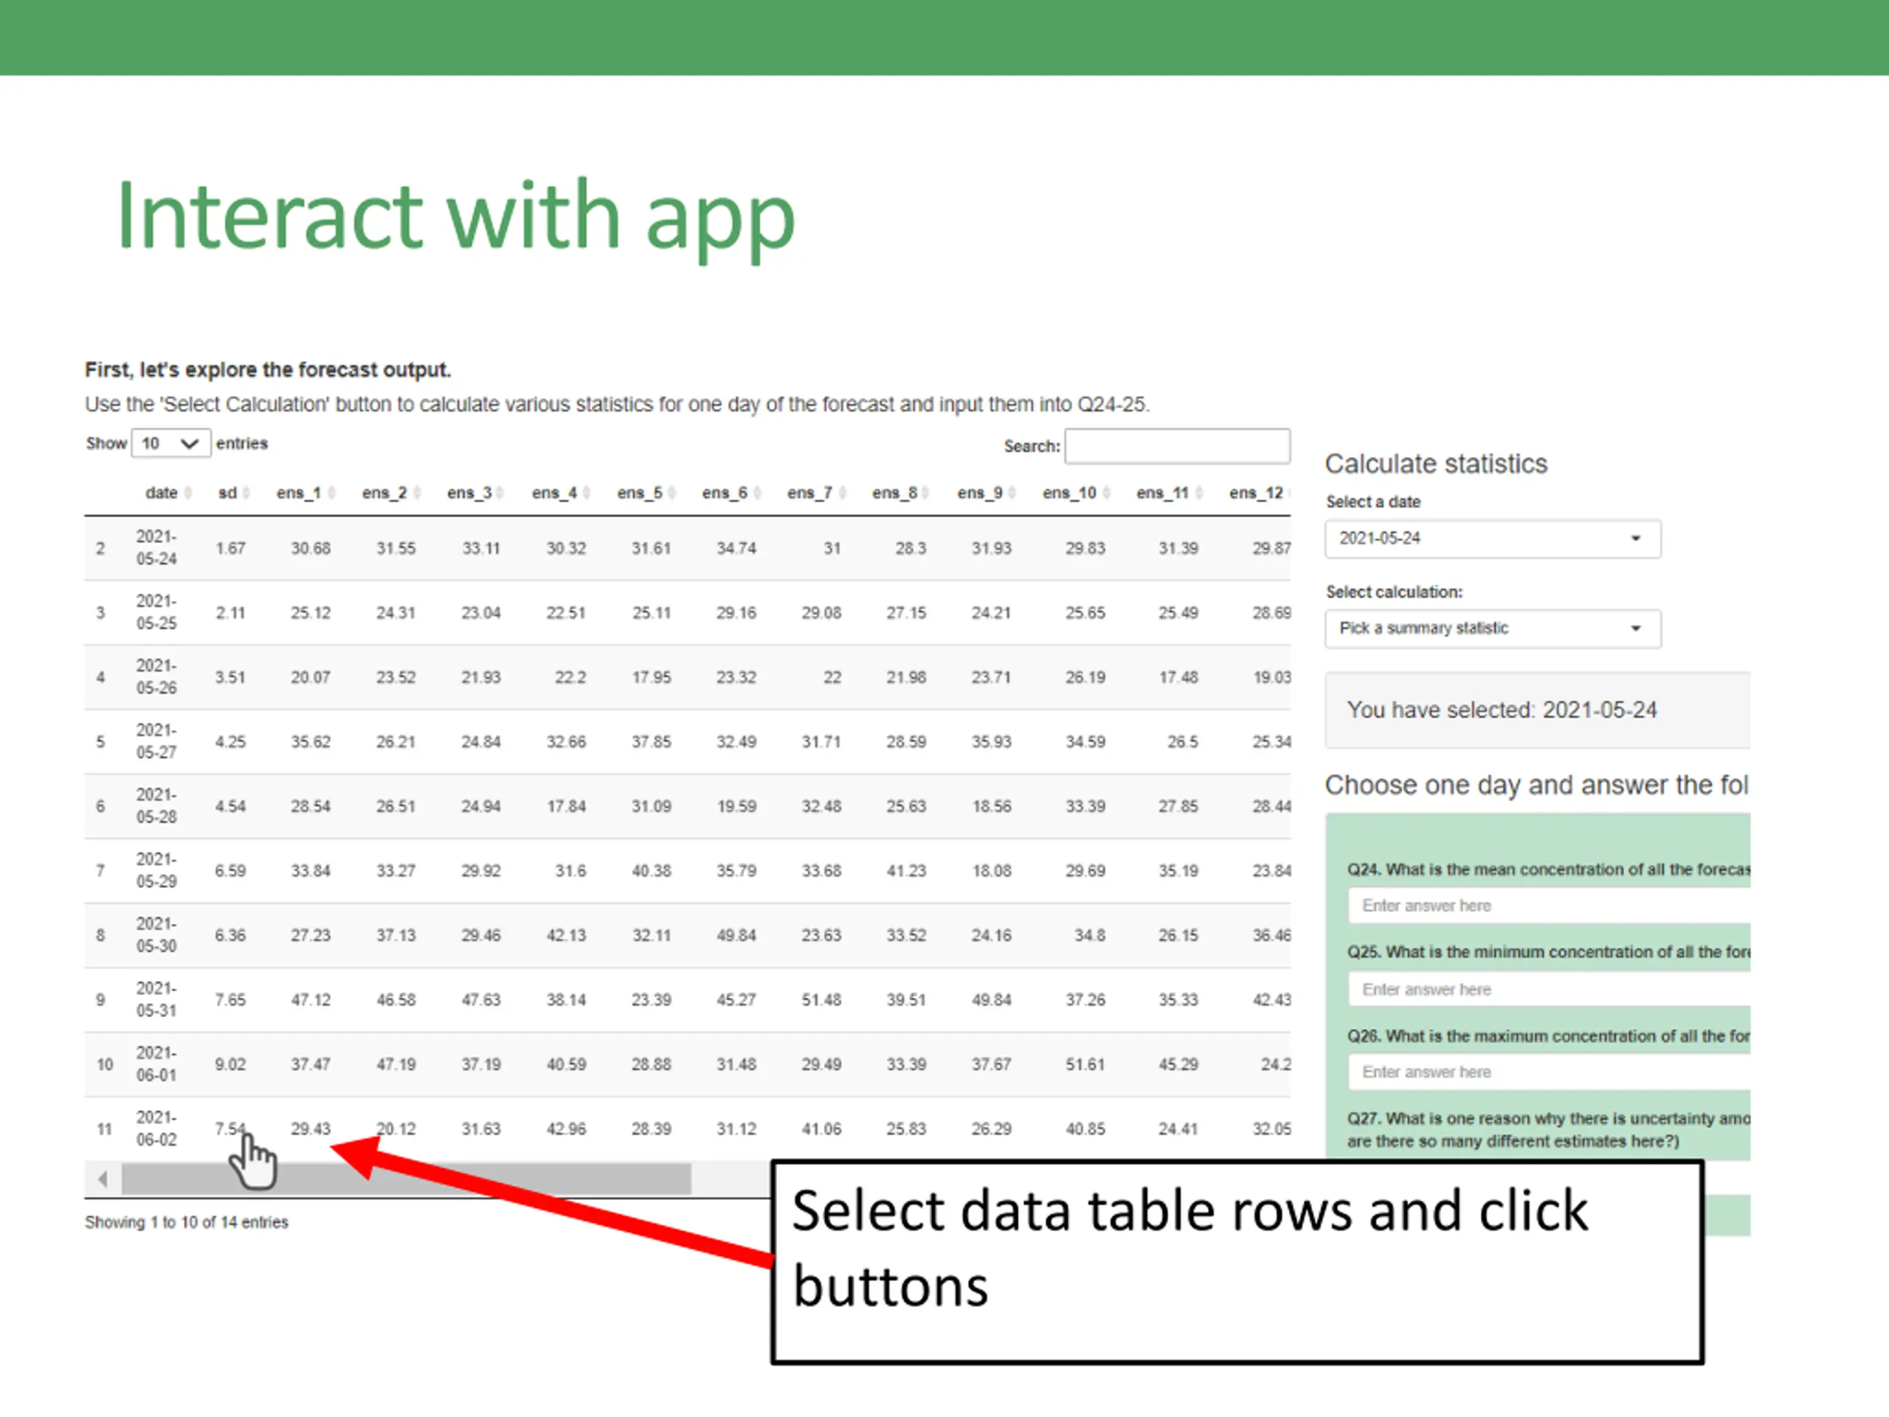Click ens_7 cell 51.48
This screenshot has width=1889, height=1417.
[x=821, y=999]
